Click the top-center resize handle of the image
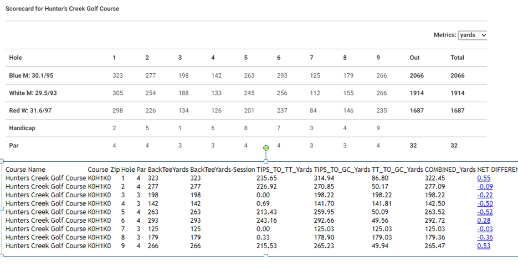 point(266,161)
